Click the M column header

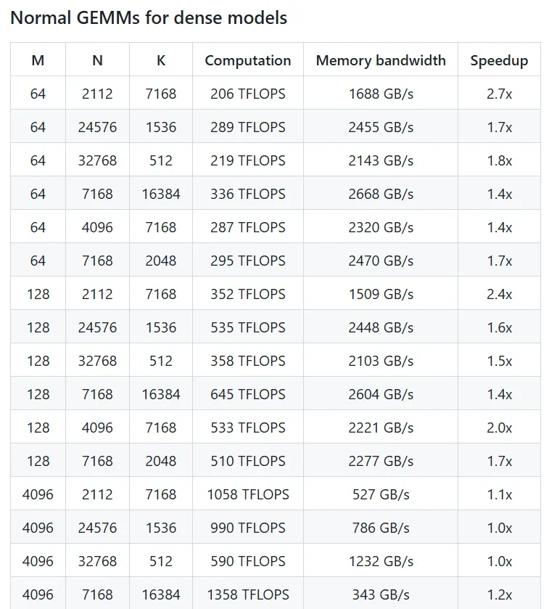[38, 60]
